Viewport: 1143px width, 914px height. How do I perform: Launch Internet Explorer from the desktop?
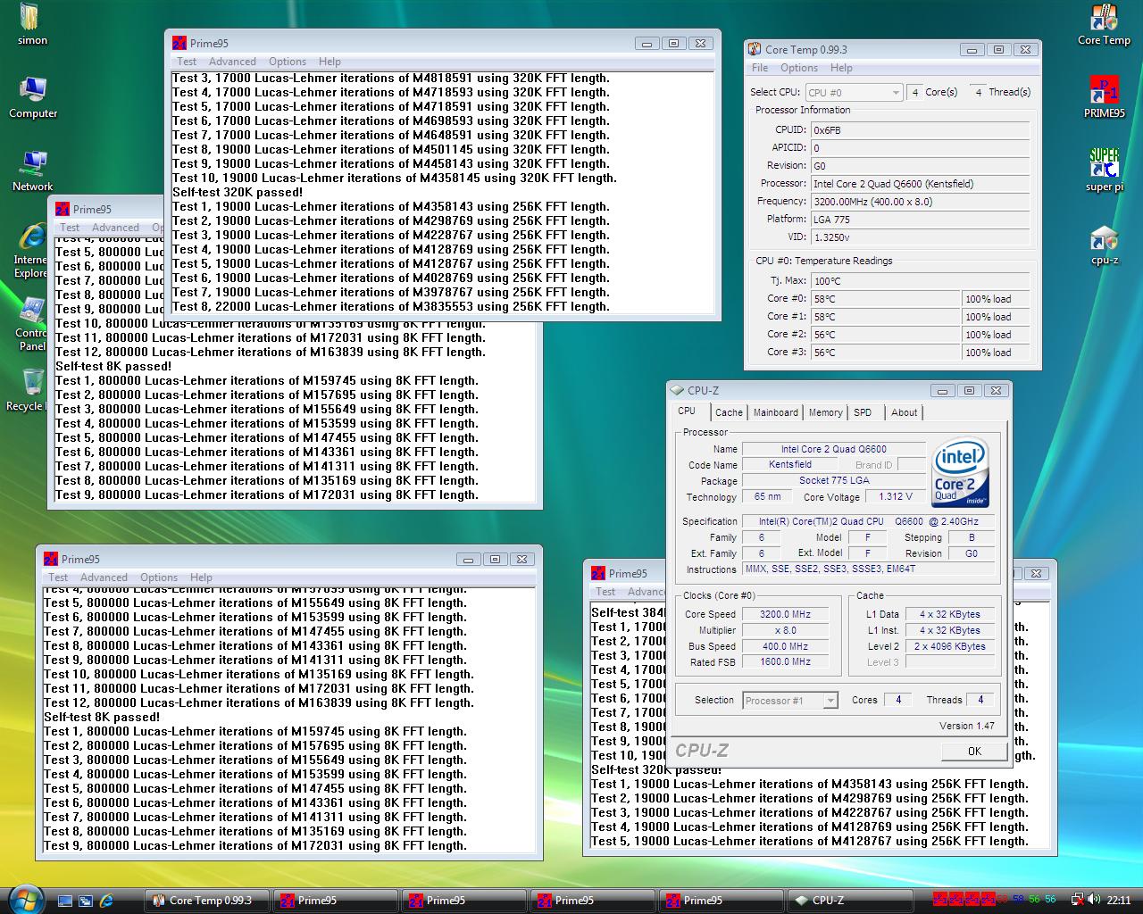pyautogui.click(x=31, y=251)
